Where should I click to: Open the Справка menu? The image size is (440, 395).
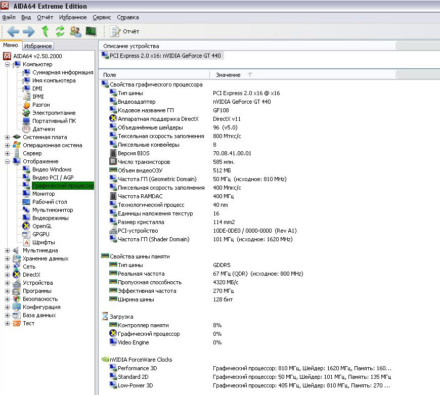coord(127,17)
